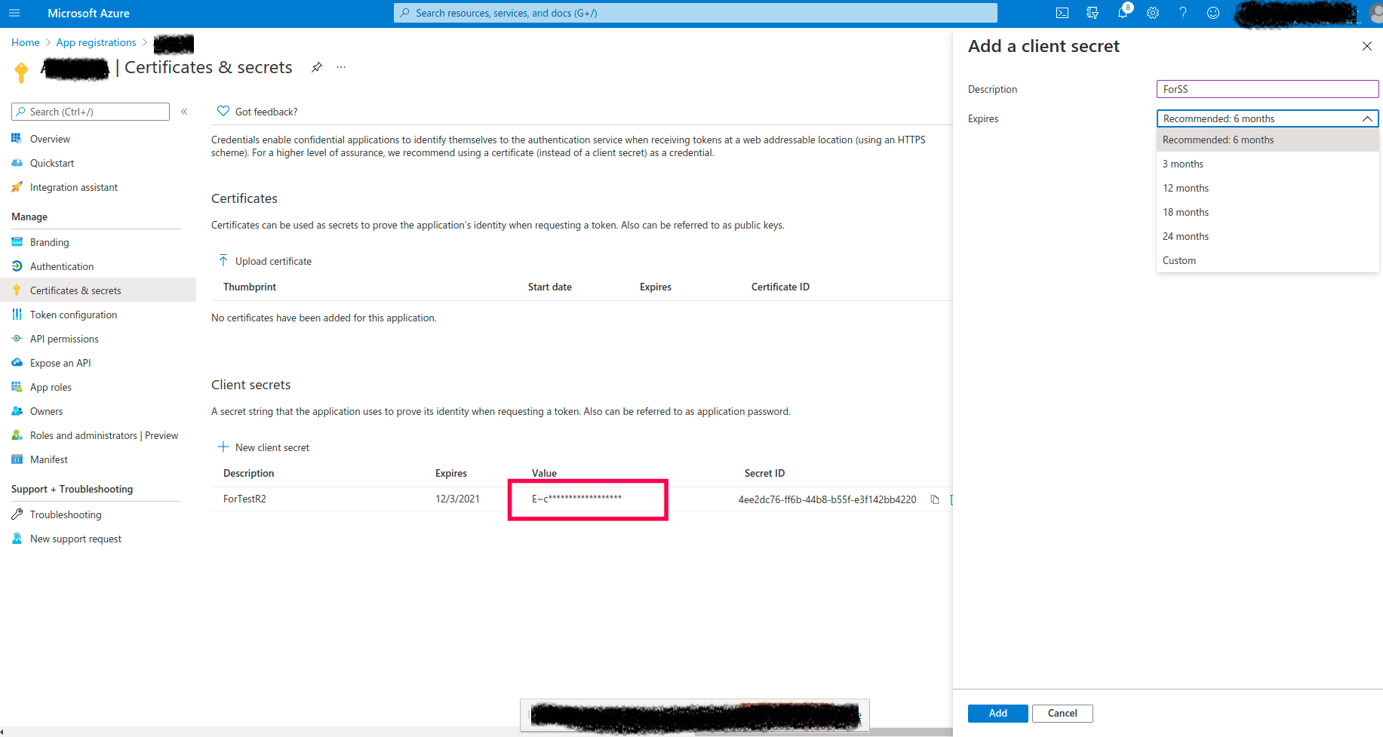1383x737 pixels.
Task: Click the top Search resources, services, and docs box
Action: click(x=696, y=13)
